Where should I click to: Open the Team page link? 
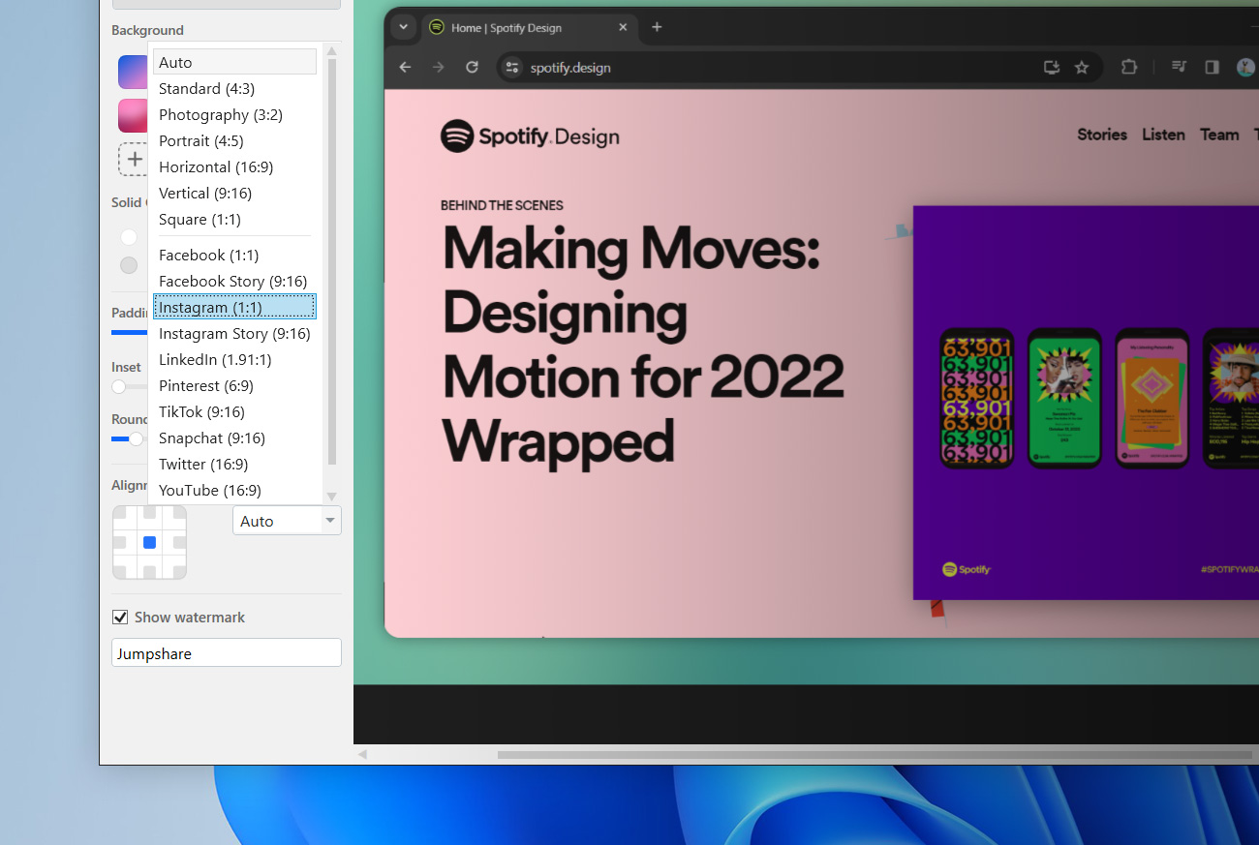pyautogui.click(x=1219, y=135)
